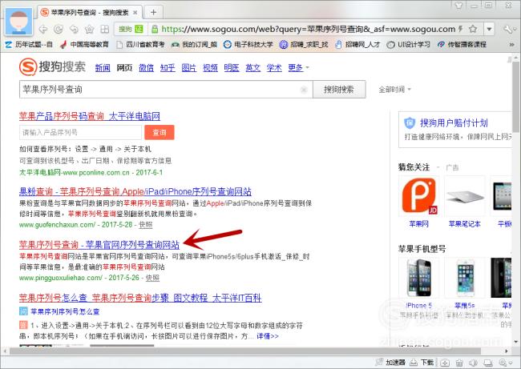Go back to the previous page
521x369 pixels.
pos(43,29)
